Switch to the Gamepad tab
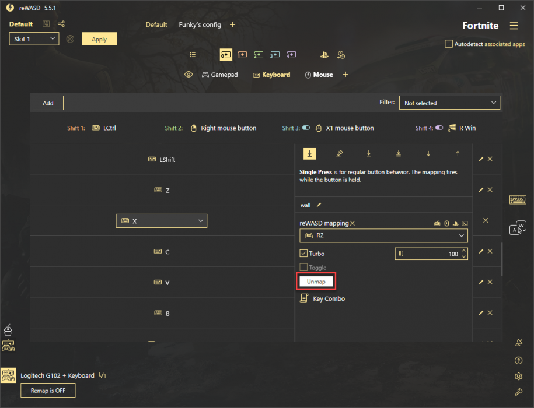This screenshot has width=534, height=408. (220, 75)
